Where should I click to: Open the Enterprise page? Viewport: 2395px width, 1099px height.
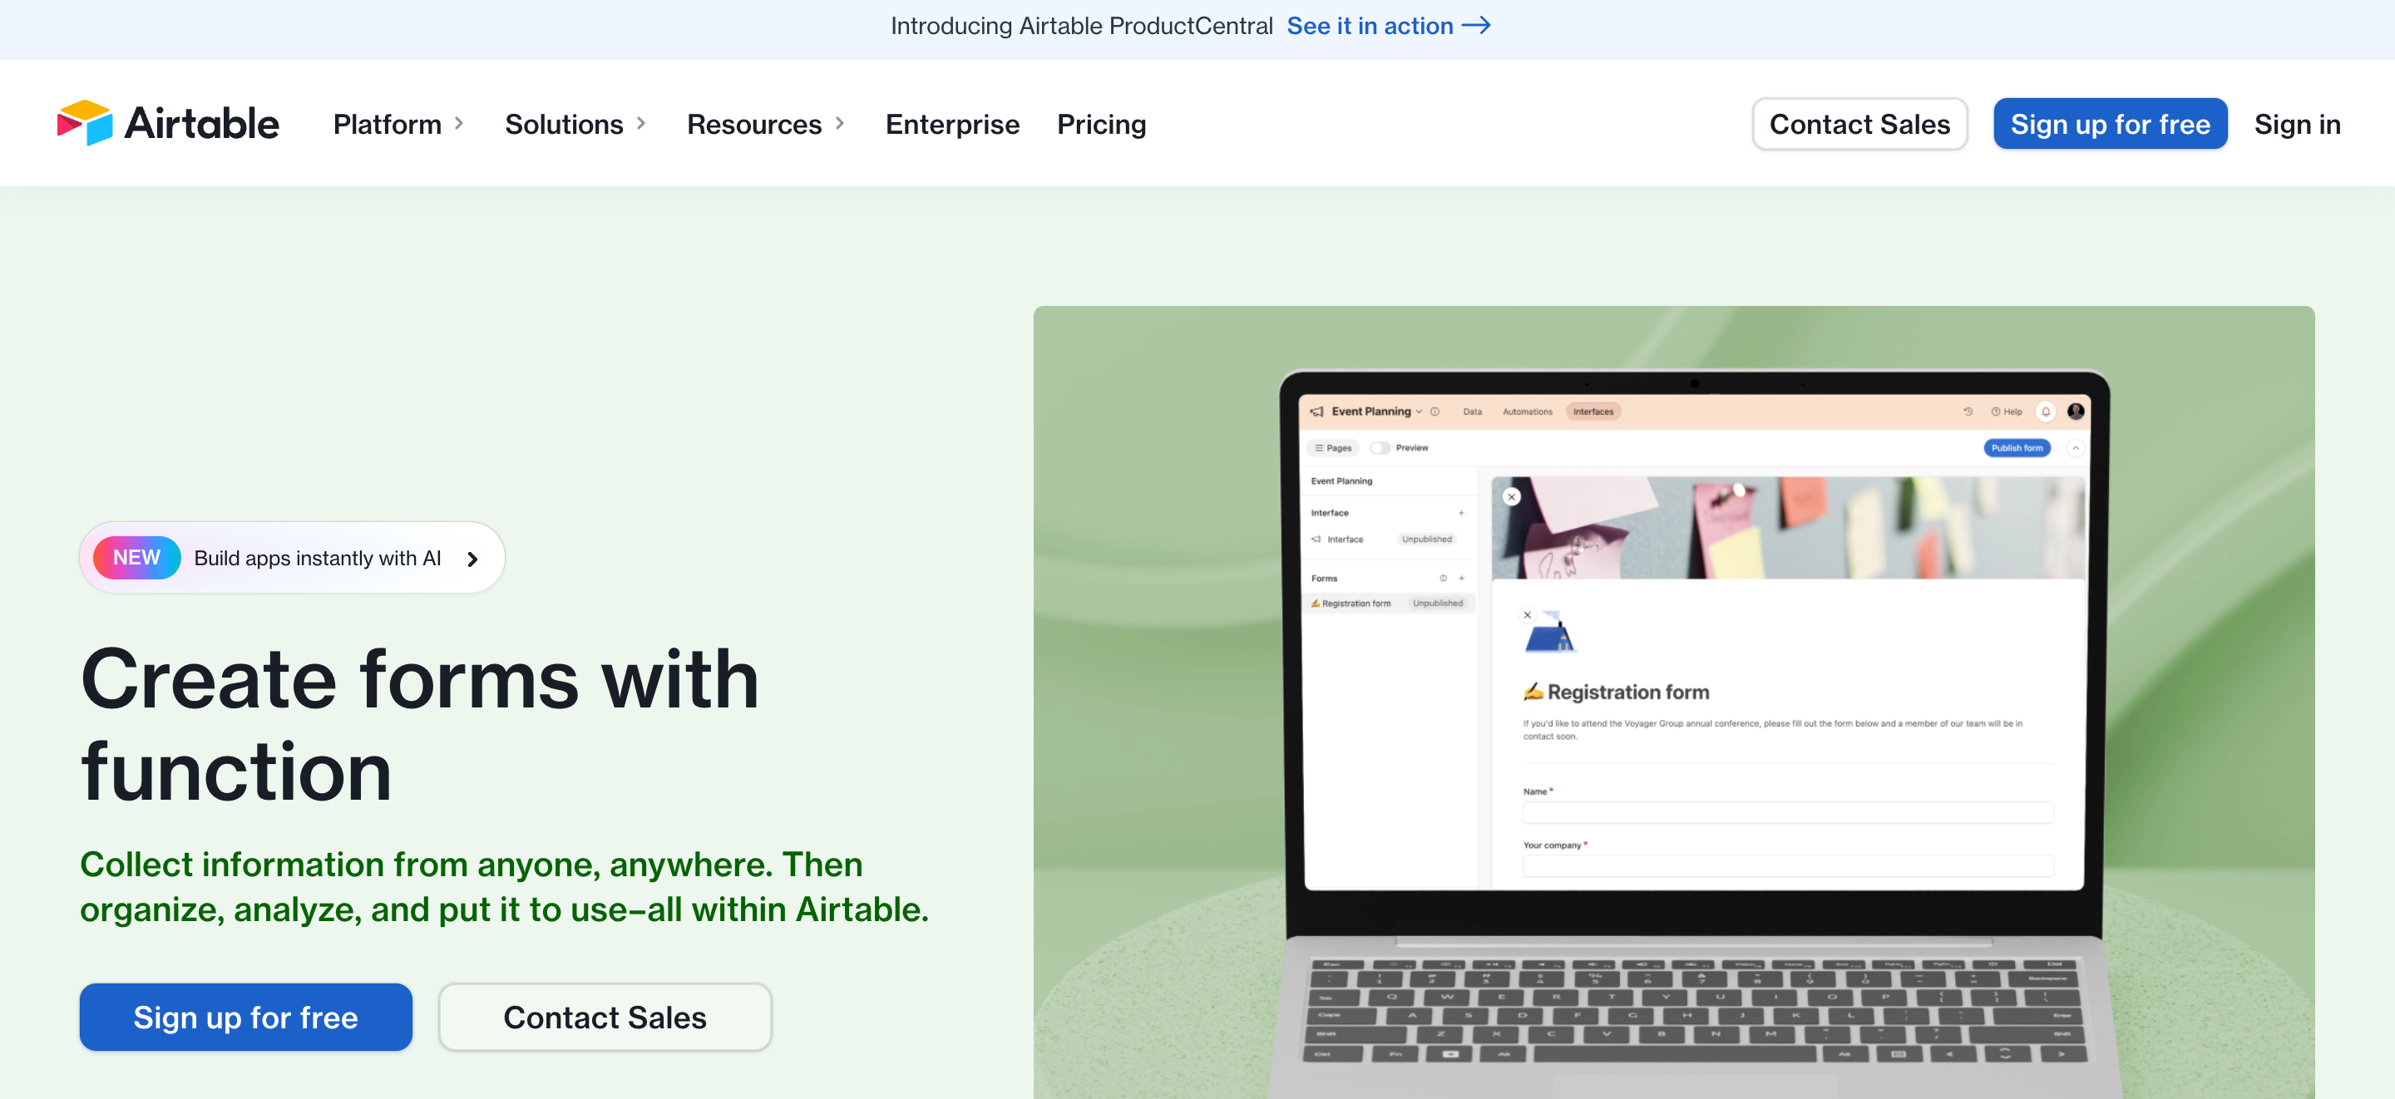952,124
